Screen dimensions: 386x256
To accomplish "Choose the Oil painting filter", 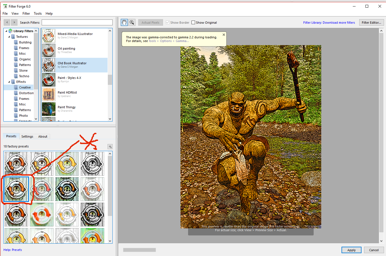I will point(75,50).
